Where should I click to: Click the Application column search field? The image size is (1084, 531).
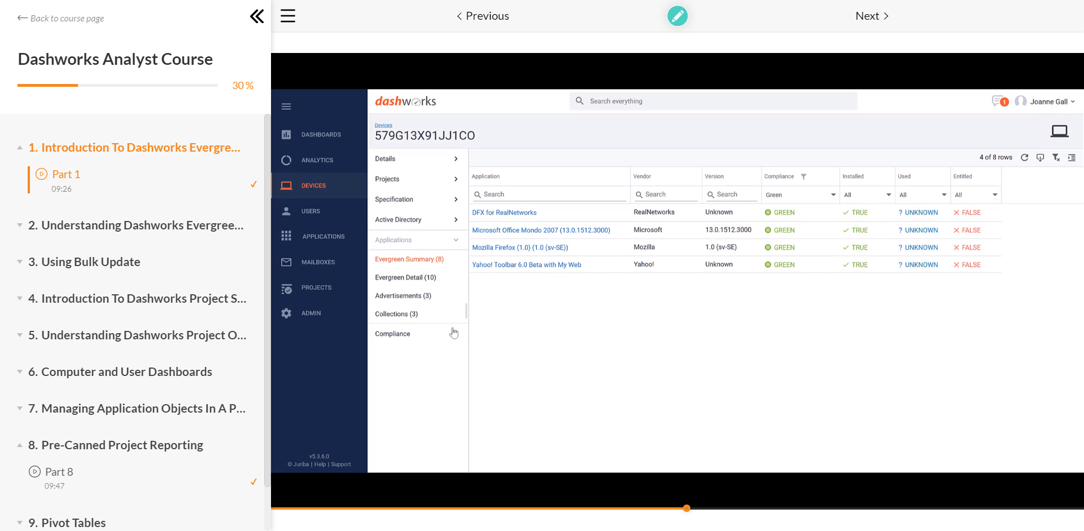[549, 194]
